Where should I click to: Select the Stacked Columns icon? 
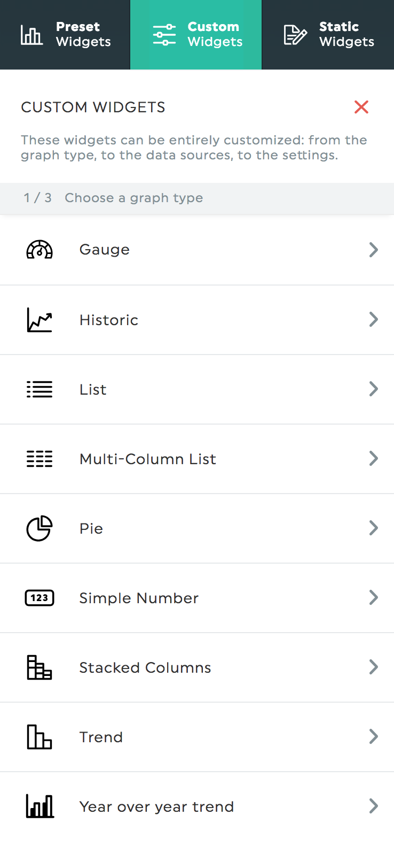tap(40, 667)
